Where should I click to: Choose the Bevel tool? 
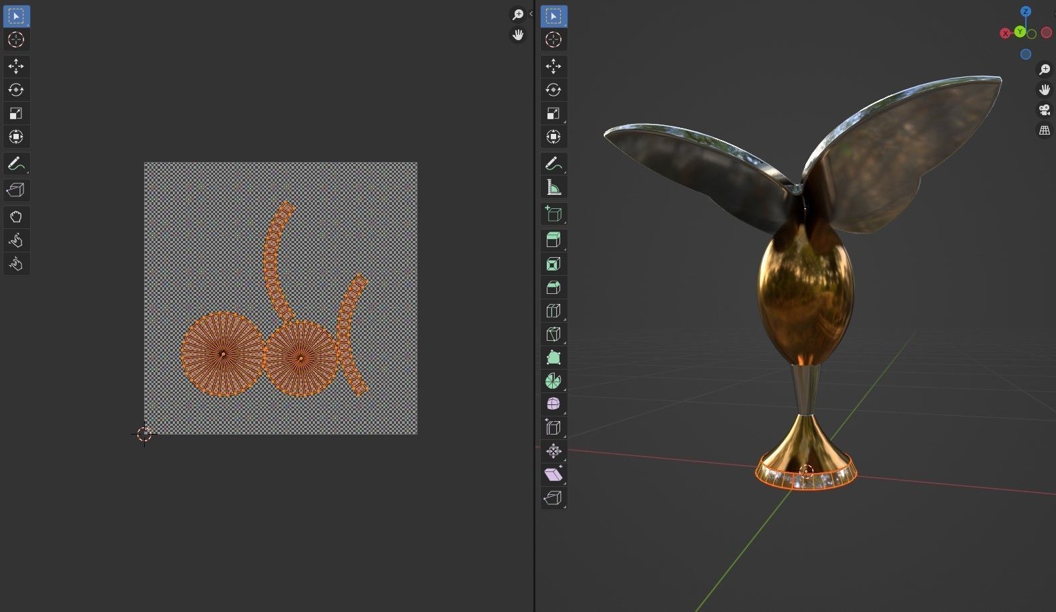pyautogui.click(x=553, y=287)
